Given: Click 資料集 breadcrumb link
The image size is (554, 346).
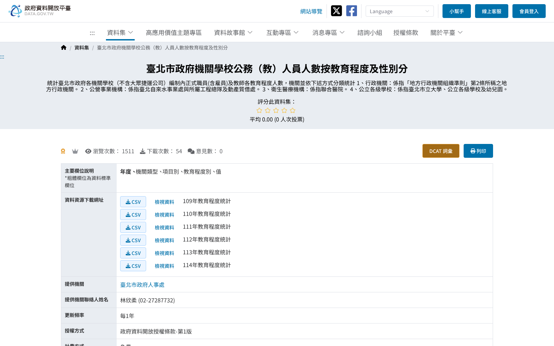Looking at the screenshot, I should [x=82, y=48].
